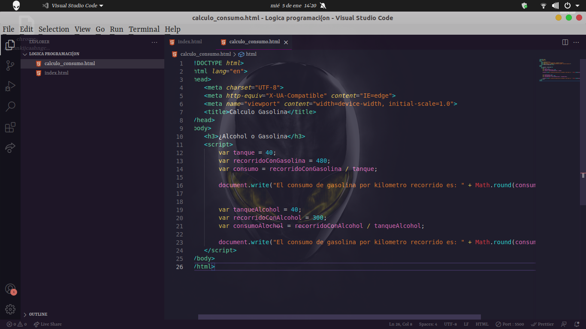Open the Manage gear icon
Screen dimensions: 586x329
[10, 309]
